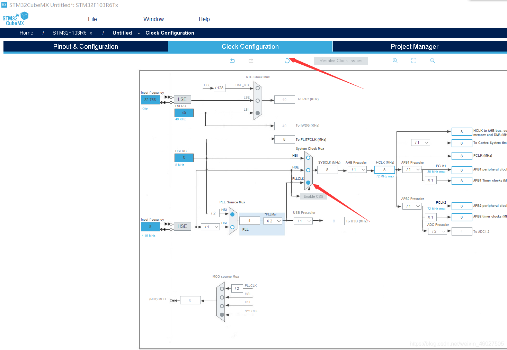Open the APB2 Prescaler dropdown
This screenshot has height=350, width=507.
pyautogui.click(x=412, y=206)
